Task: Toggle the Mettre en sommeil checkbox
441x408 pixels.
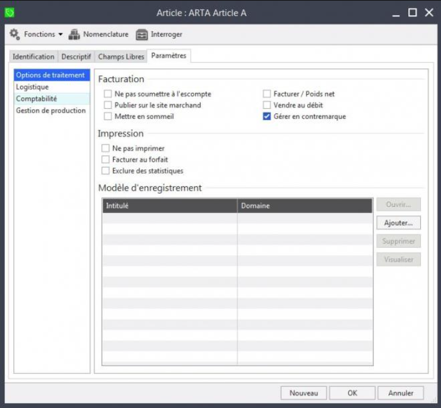Action: pos(108,116)
